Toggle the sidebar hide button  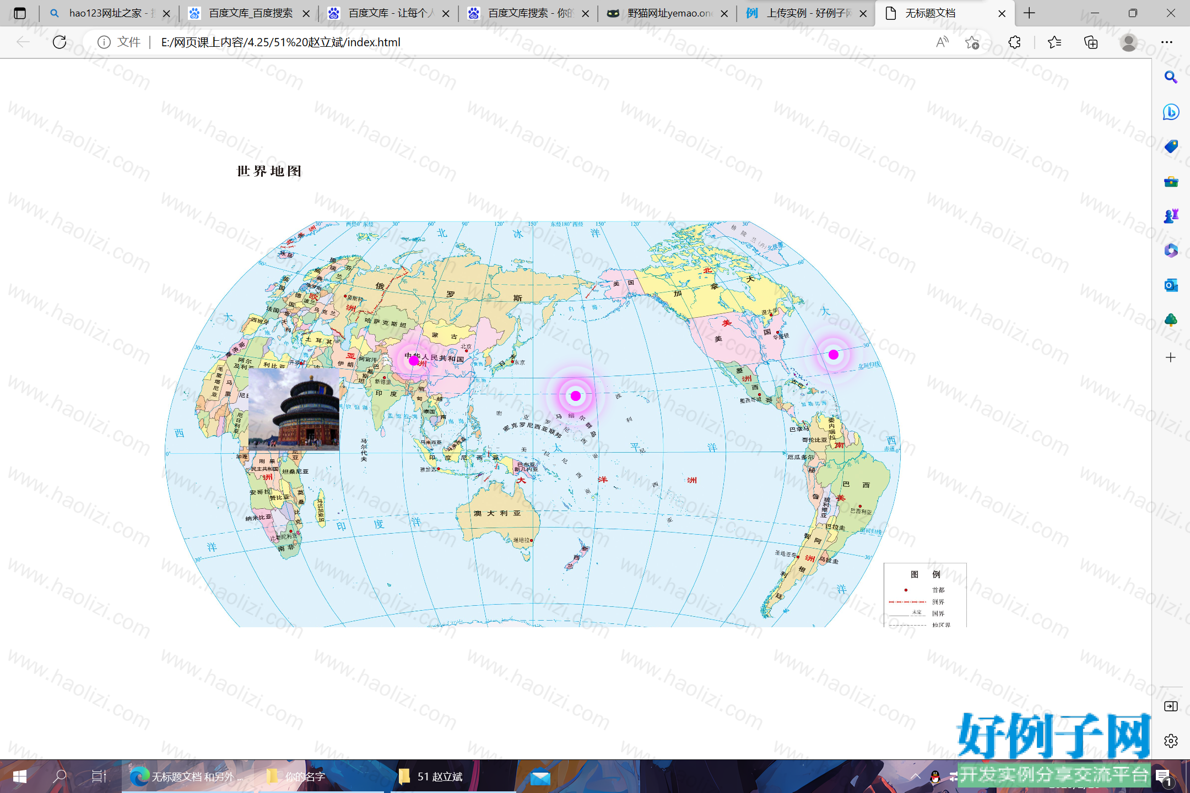click(x=1171, y=707)
